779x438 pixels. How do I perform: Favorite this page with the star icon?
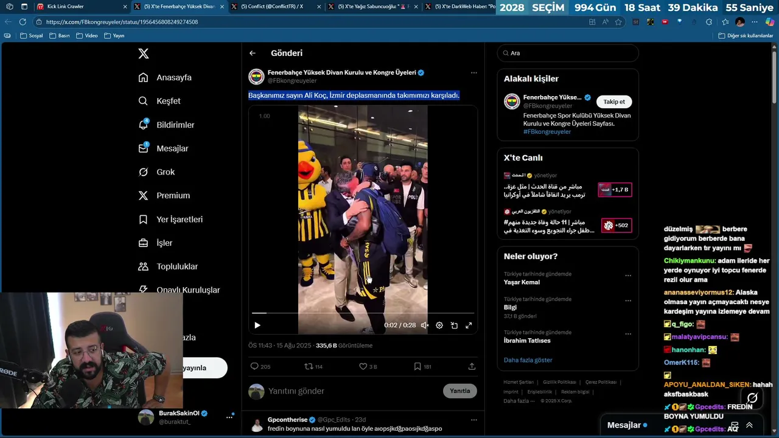point(618,22)
